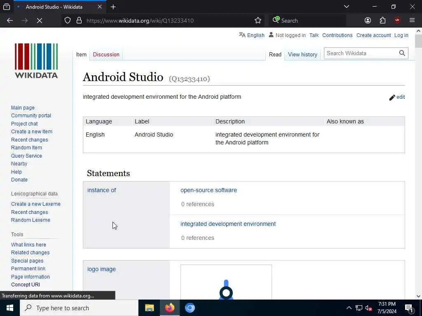Open Random Lexeme link
The height and width of the screenshot is (316, 422).
(x=30, y=220)
